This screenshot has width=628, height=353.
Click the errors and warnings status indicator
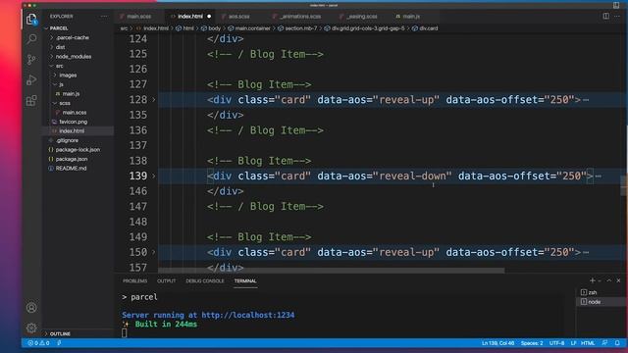tap(38, 343)
